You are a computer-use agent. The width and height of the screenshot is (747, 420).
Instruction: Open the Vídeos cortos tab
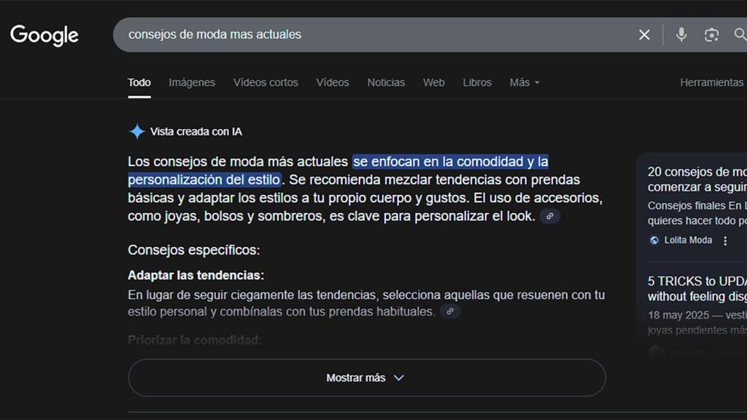pyautogui.click(x=266, y=82)
